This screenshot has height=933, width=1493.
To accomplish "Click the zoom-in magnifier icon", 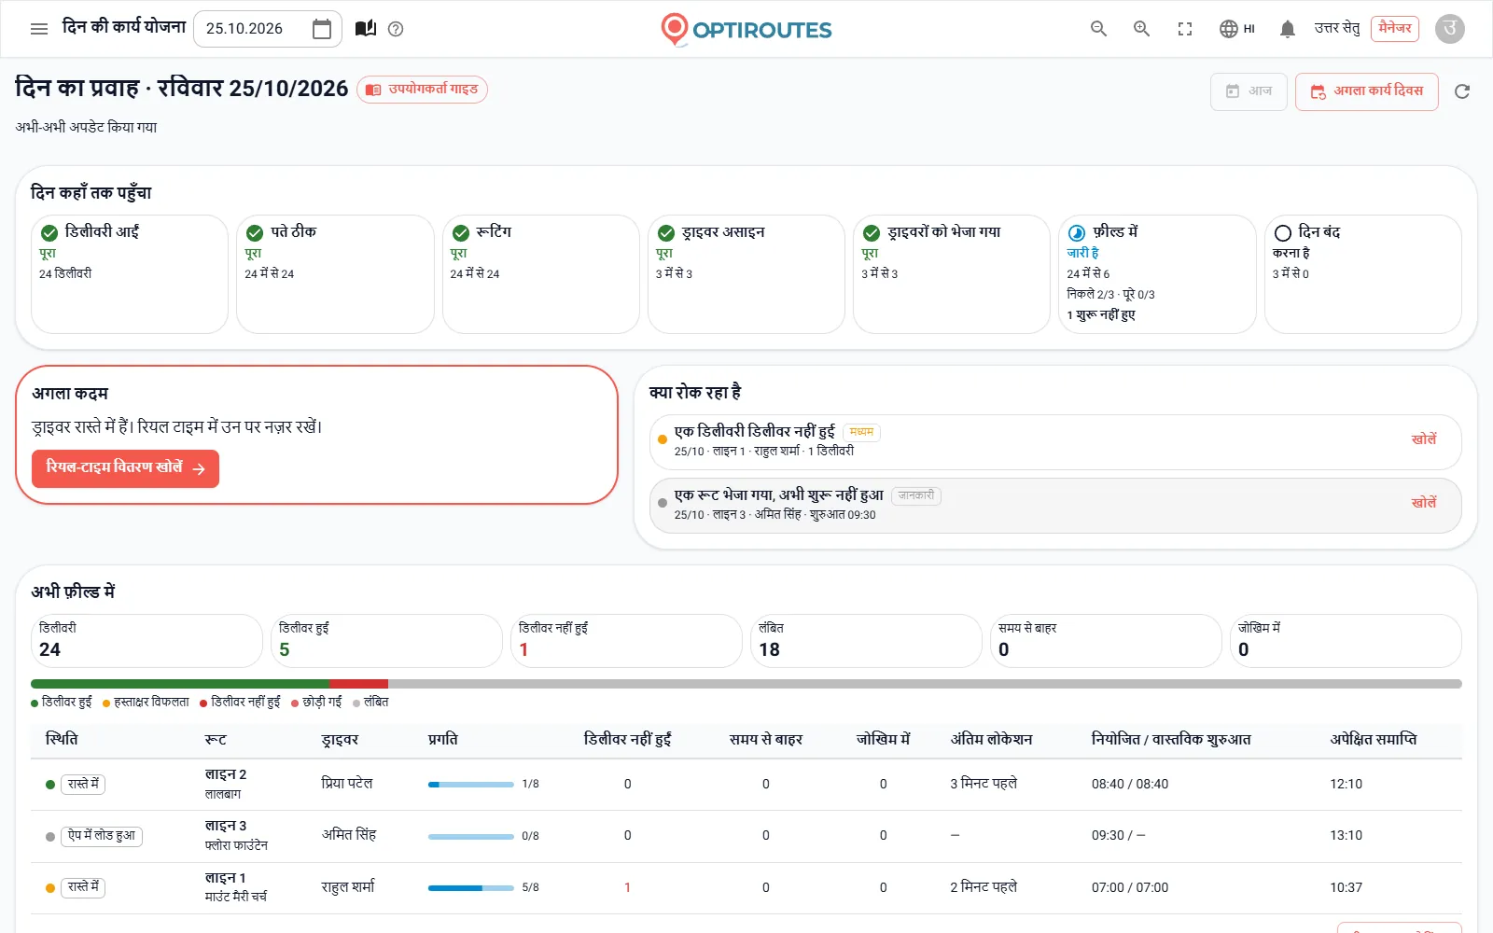I will [1141, 29].
